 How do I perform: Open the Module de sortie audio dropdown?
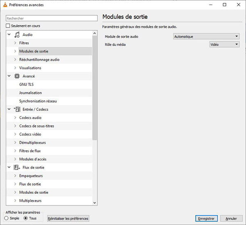(206, 37)
